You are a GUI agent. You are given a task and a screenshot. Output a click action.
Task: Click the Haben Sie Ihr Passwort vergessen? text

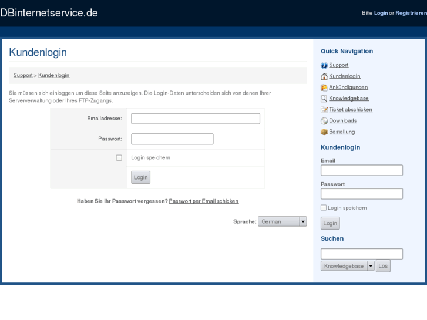[122, 201]
